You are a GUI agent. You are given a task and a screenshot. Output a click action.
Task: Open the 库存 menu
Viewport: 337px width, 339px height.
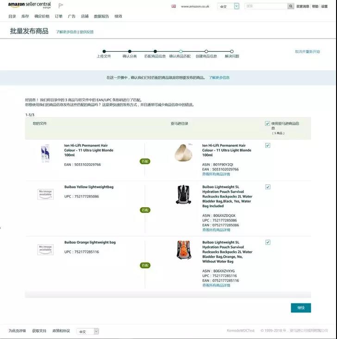tap(25, 16)
